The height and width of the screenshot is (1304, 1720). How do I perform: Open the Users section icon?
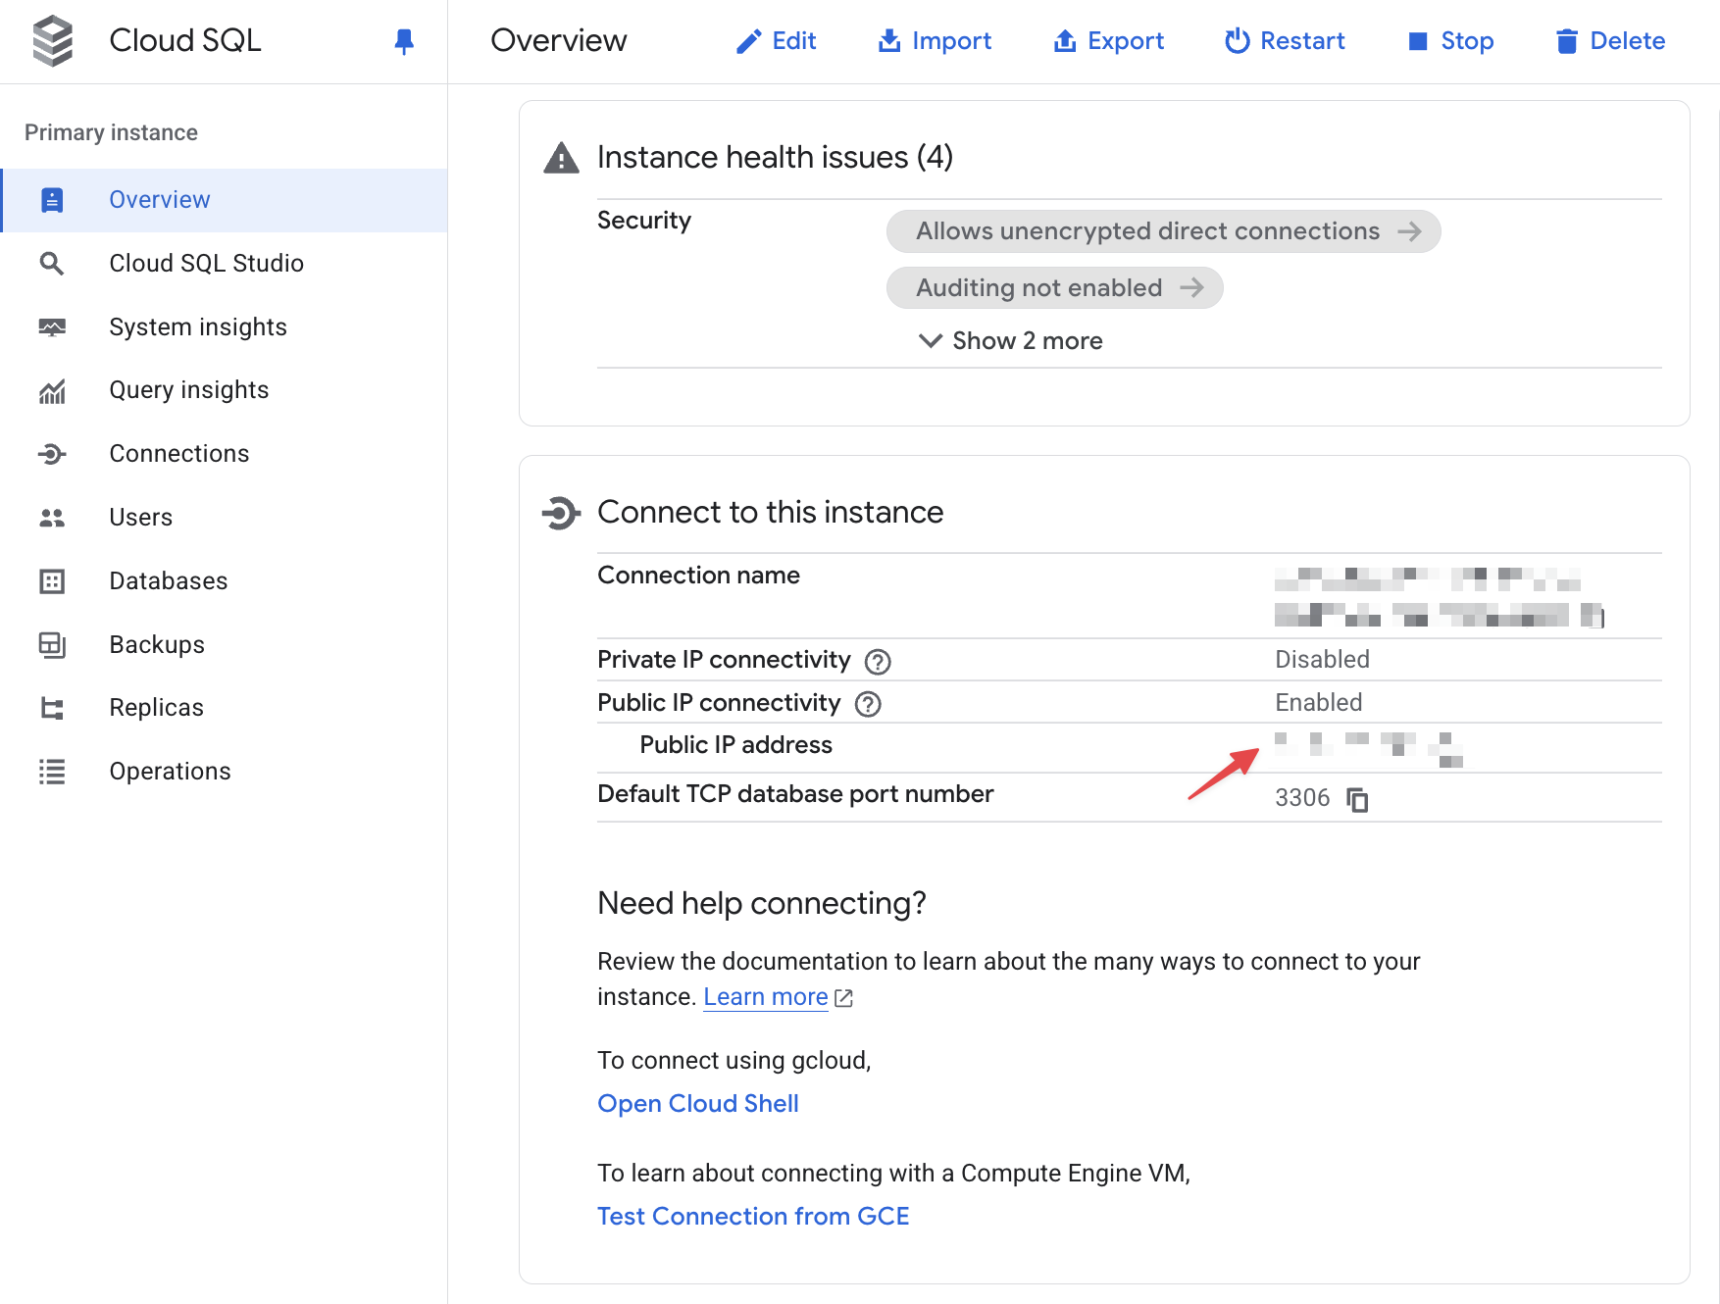[x=52, y=517]
